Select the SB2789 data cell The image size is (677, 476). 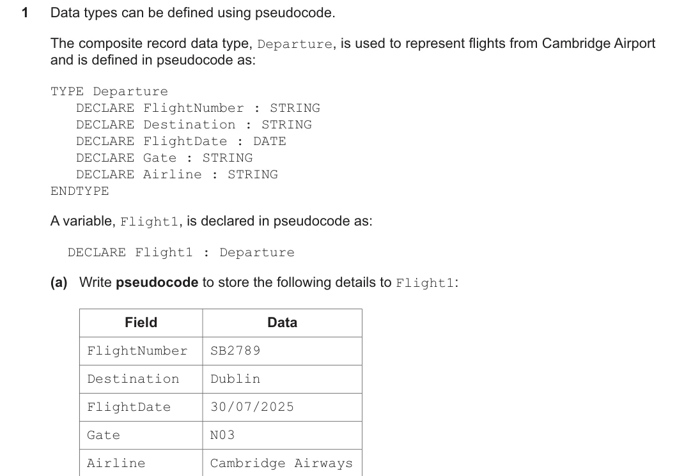tap(283, 351)
